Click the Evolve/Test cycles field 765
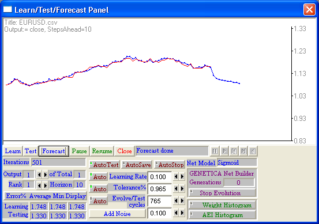 click(160, 201)
